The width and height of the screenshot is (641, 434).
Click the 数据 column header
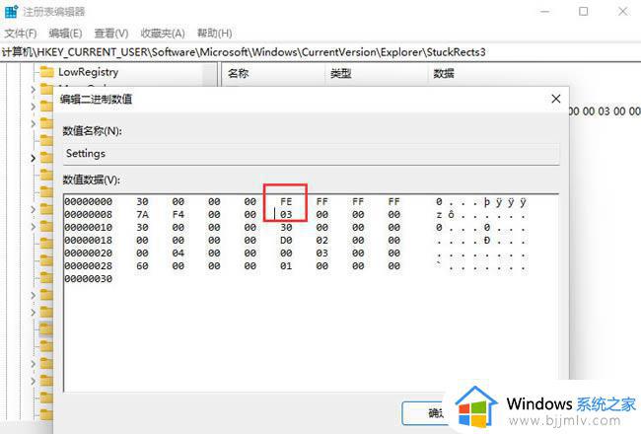click(x=444, y=74)
